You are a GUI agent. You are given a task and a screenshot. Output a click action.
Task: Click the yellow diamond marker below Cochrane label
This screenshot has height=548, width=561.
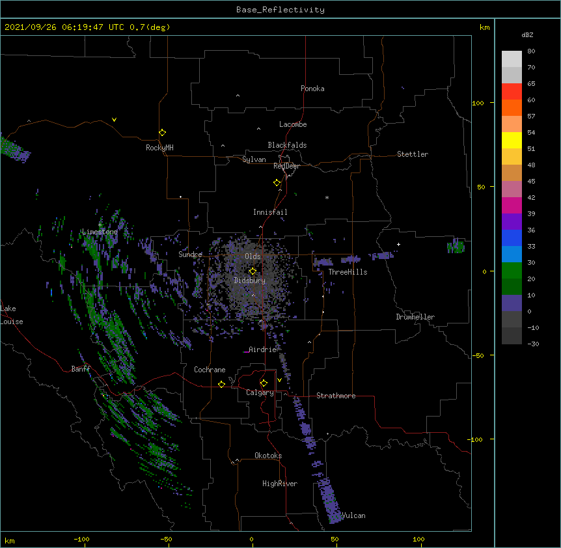click(x=221, y=384)
